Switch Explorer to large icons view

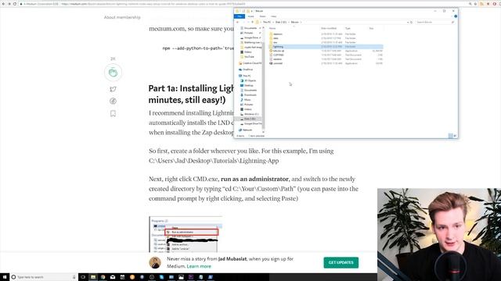pos(455,136)
